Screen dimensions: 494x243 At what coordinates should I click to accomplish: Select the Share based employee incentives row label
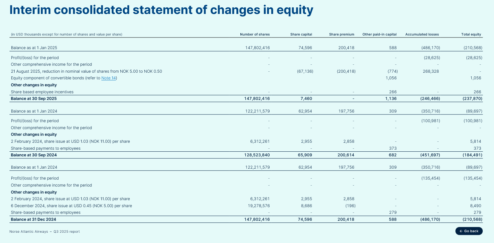42,92
